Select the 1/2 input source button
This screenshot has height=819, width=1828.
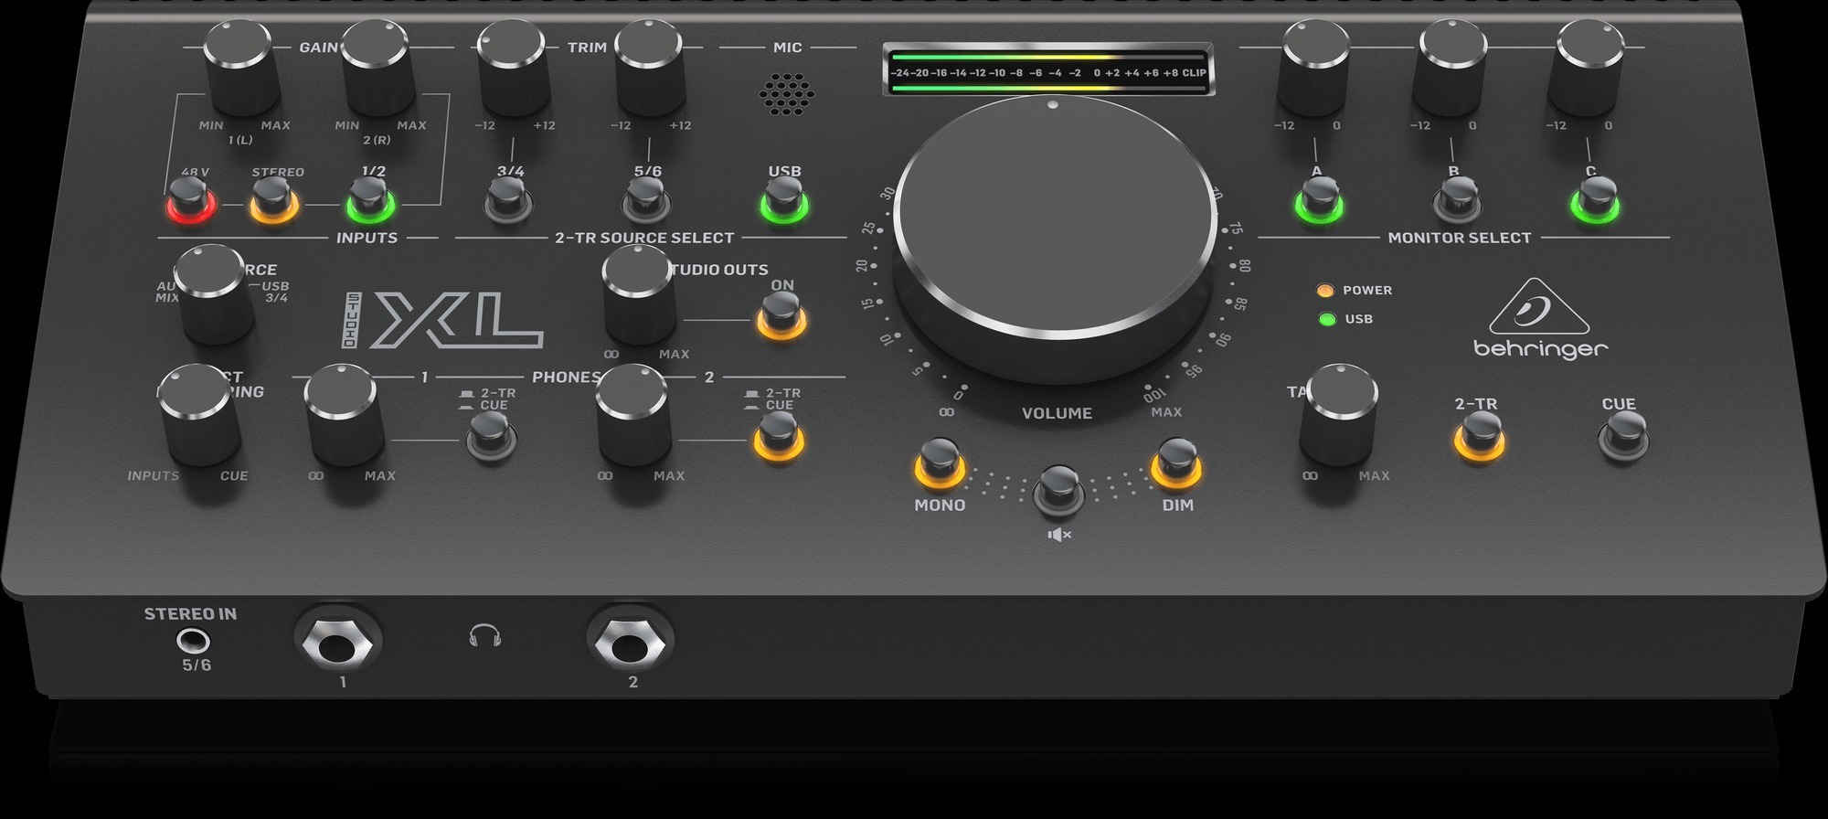369,201
